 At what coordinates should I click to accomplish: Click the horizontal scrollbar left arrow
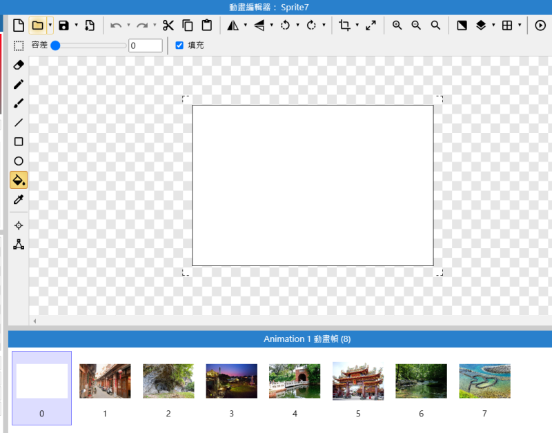[34, 321]
